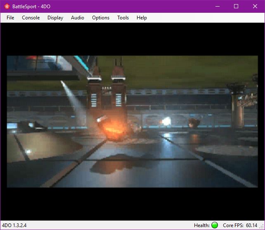Screen dimensions: 265x230
Task: Open the Display menu
Action: tap(55, 18)
